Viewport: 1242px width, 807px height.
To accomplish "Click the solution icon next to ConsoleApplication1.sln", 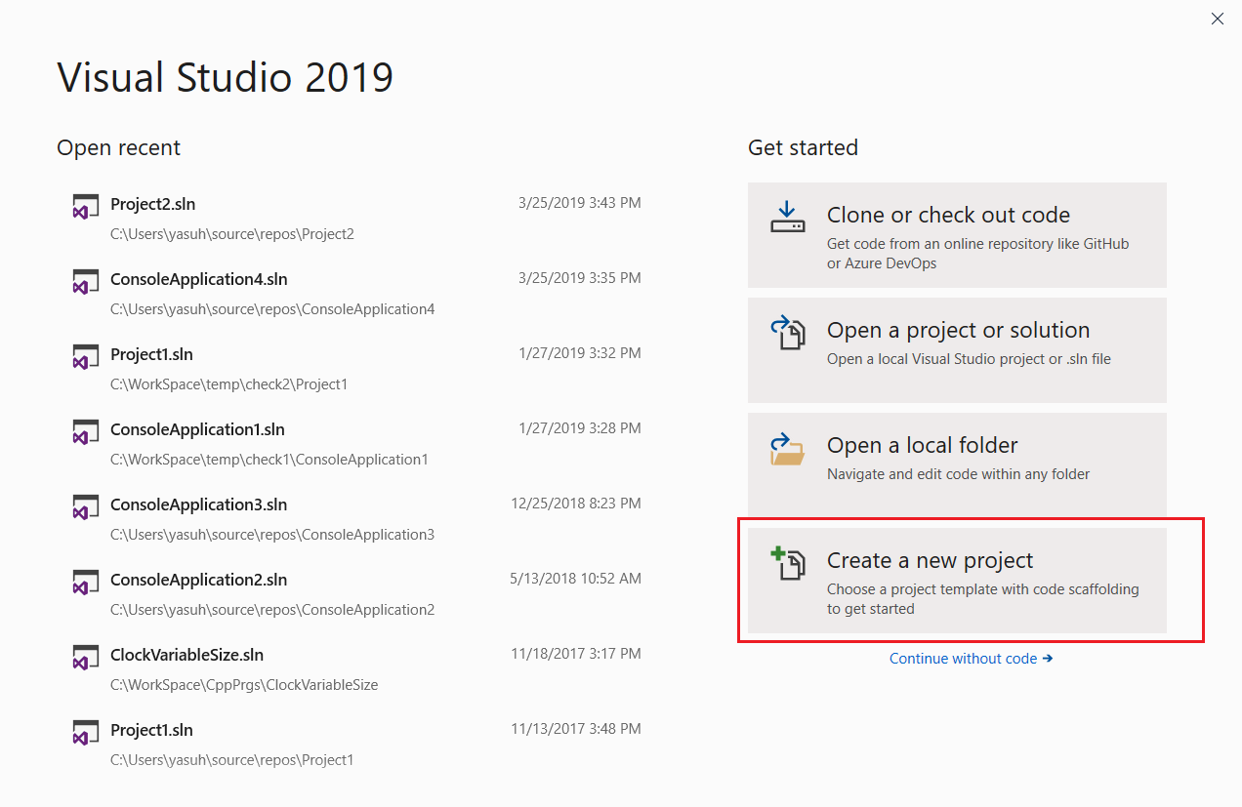I will point(86,431).
